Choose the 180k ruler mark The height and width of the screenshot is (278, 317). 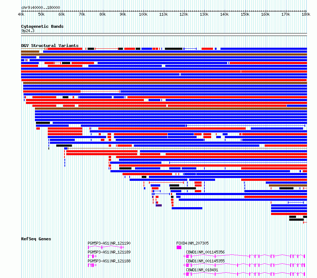point(306,14)
